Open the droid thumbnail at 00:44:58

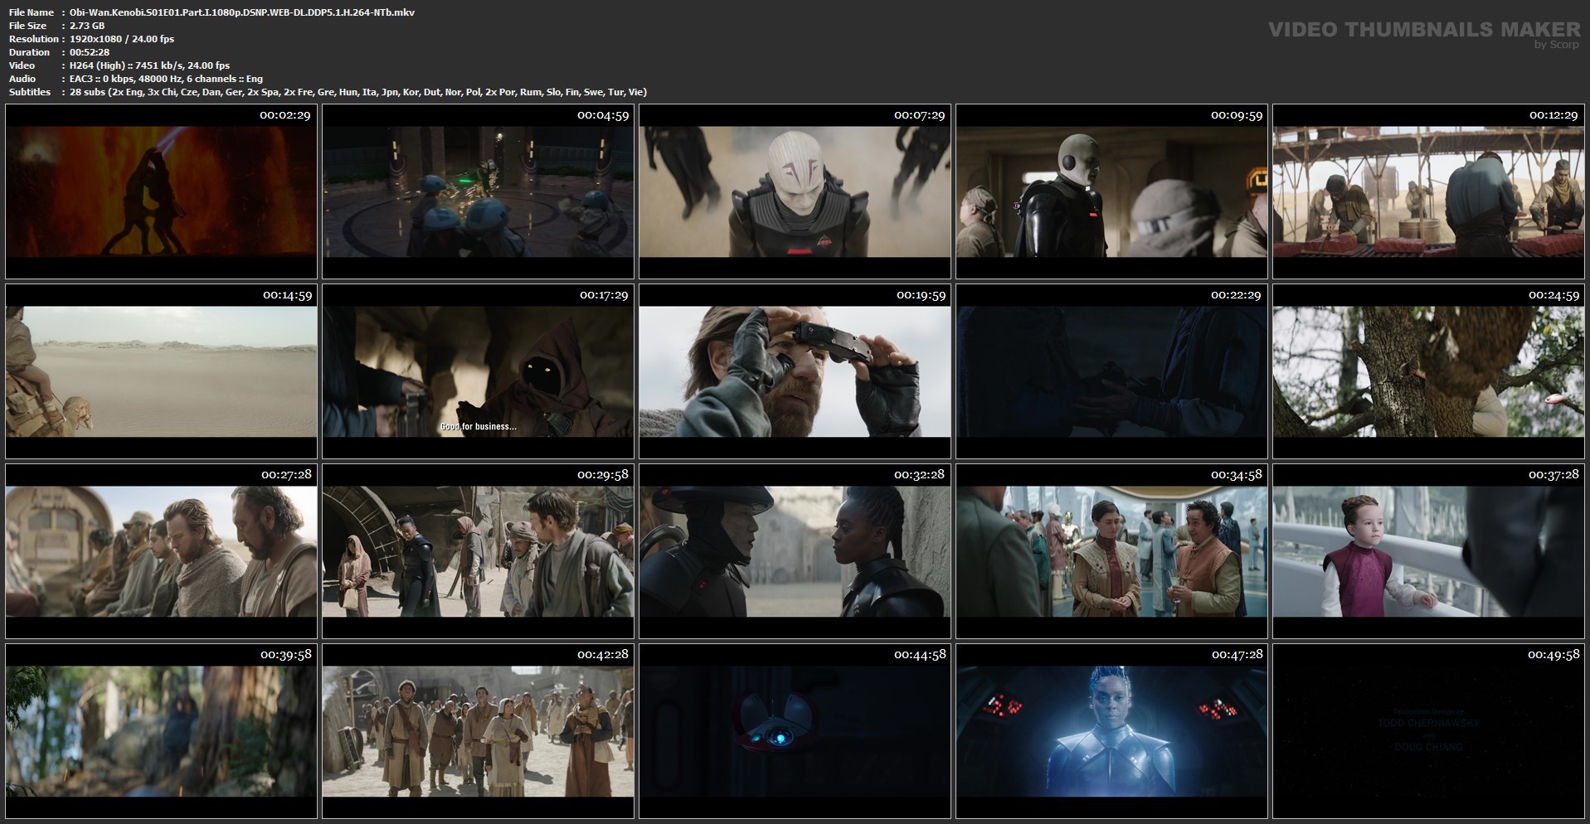tap(795, 731)
